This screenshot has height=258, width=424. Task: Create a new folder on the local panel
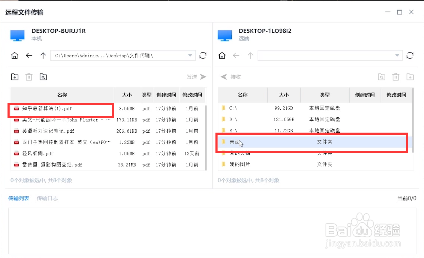tap(14, 77)
